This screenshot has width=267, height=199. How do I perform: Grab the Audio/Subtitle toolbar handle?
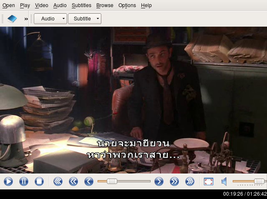pos(31,19)
